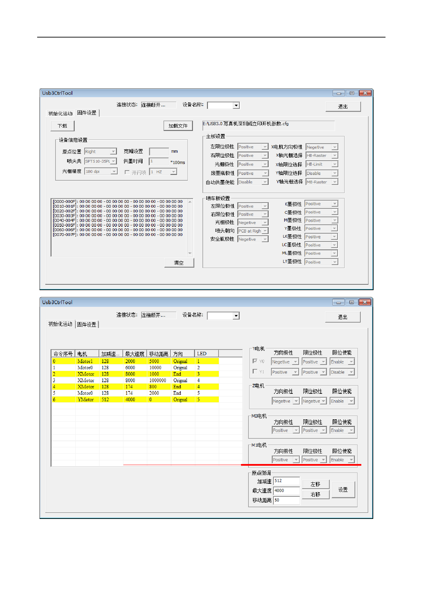Click the 右移 move right button
The width and height of the screenshot is (423, 598).
point(315,494)
